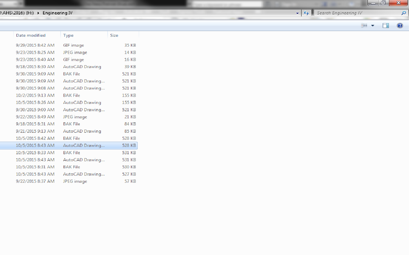
Task: Select the AutoCAD Drawing sized 85 KB
Action: pyautogui.click(x=69, y=131)
